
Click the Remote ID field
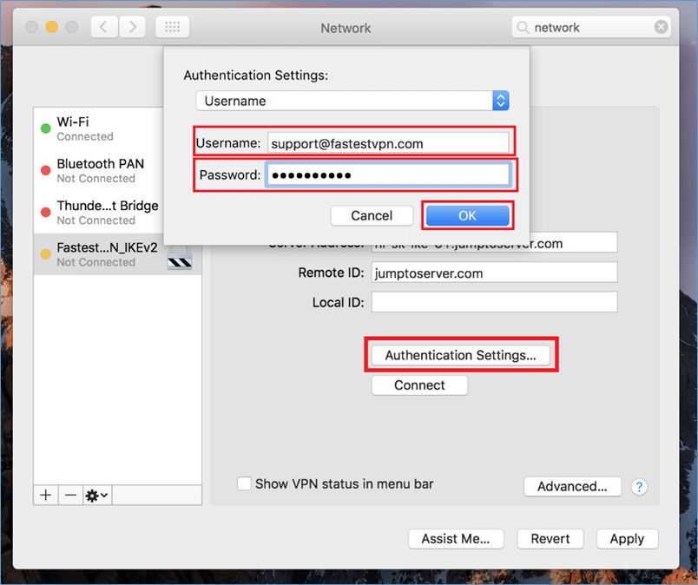(x=495, y=273)
